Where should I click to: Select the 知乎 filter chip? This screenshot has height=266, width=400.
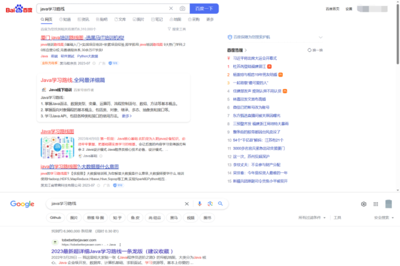click(117, 217)
